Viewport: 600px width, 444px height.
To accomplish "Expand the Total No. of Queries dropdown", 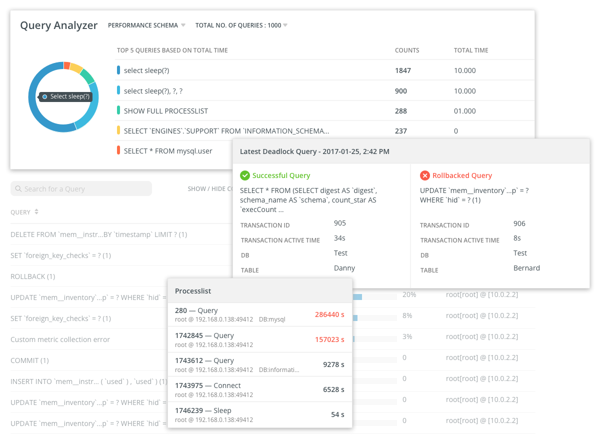I will tap(241, 25).
